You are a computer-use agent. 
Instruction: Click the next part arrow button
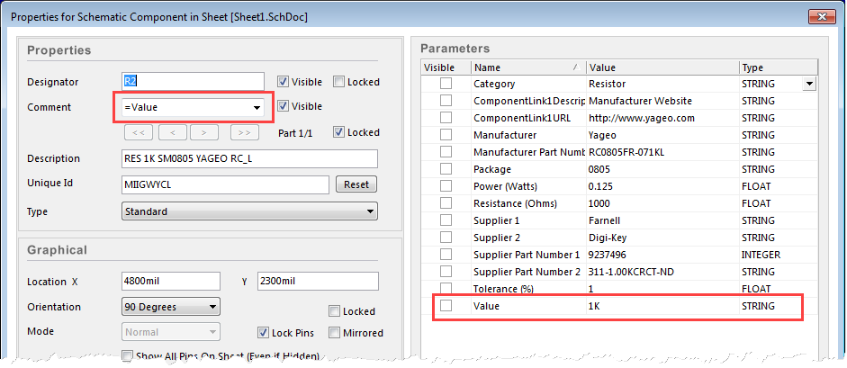[x=204, y=132]
